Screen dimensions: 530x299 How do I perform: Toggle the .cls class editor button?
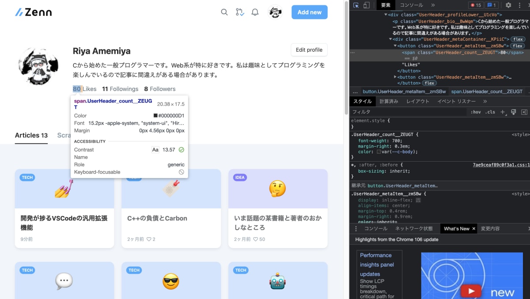[490, 112]
